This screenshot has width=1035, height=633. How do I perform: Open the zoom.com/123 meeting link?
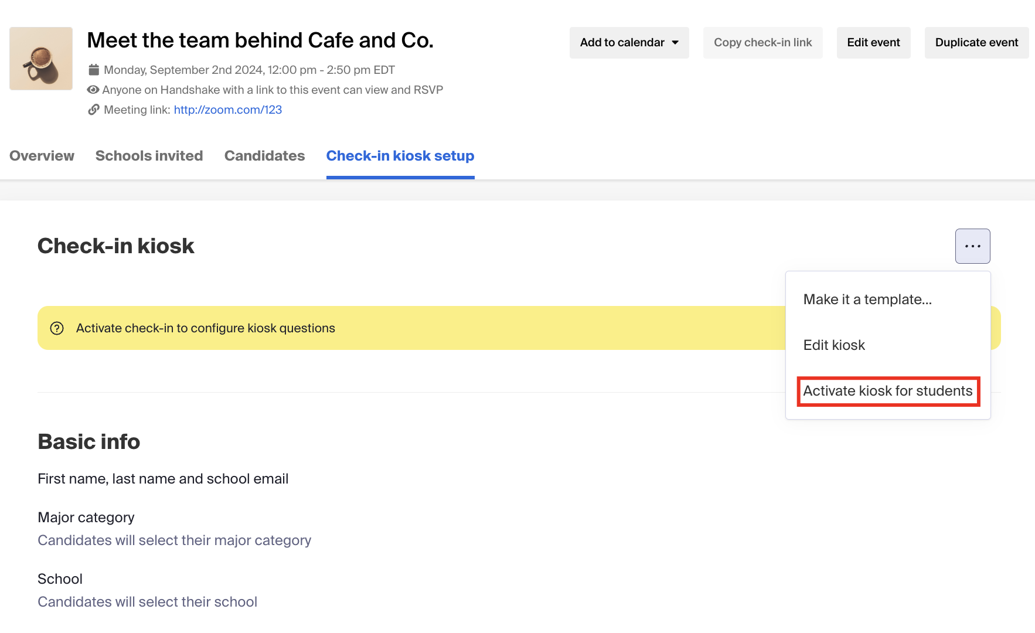pos(228,110)
